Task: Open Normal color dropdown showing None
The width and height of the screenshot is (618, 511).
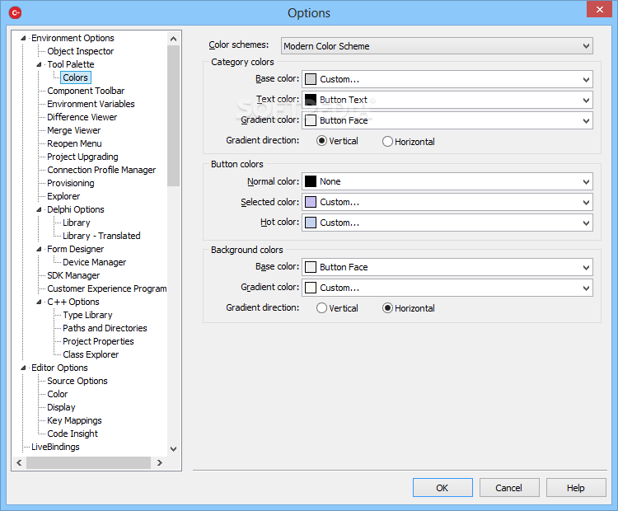Action: coord(447,181)
